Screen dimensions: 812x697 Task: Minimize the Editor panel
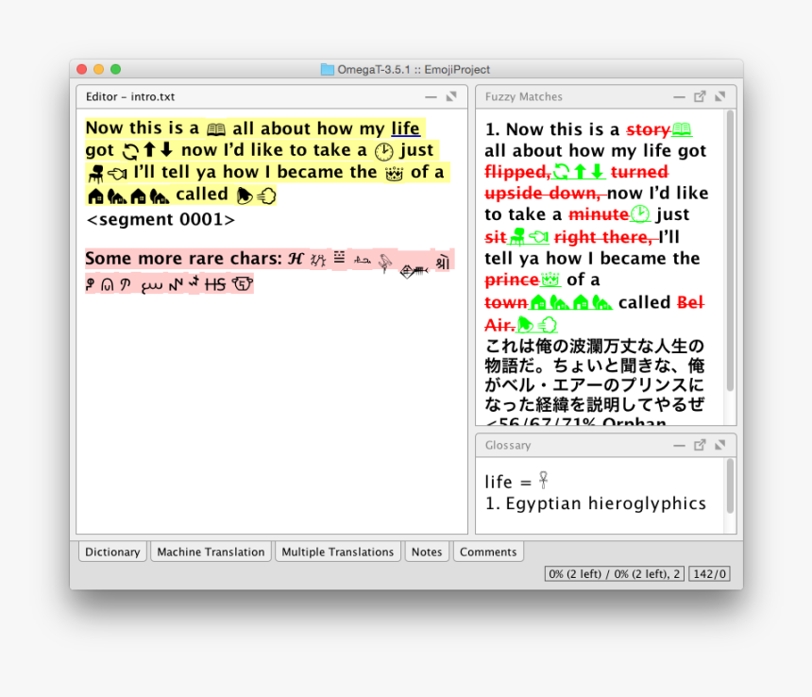pos(431,96)
